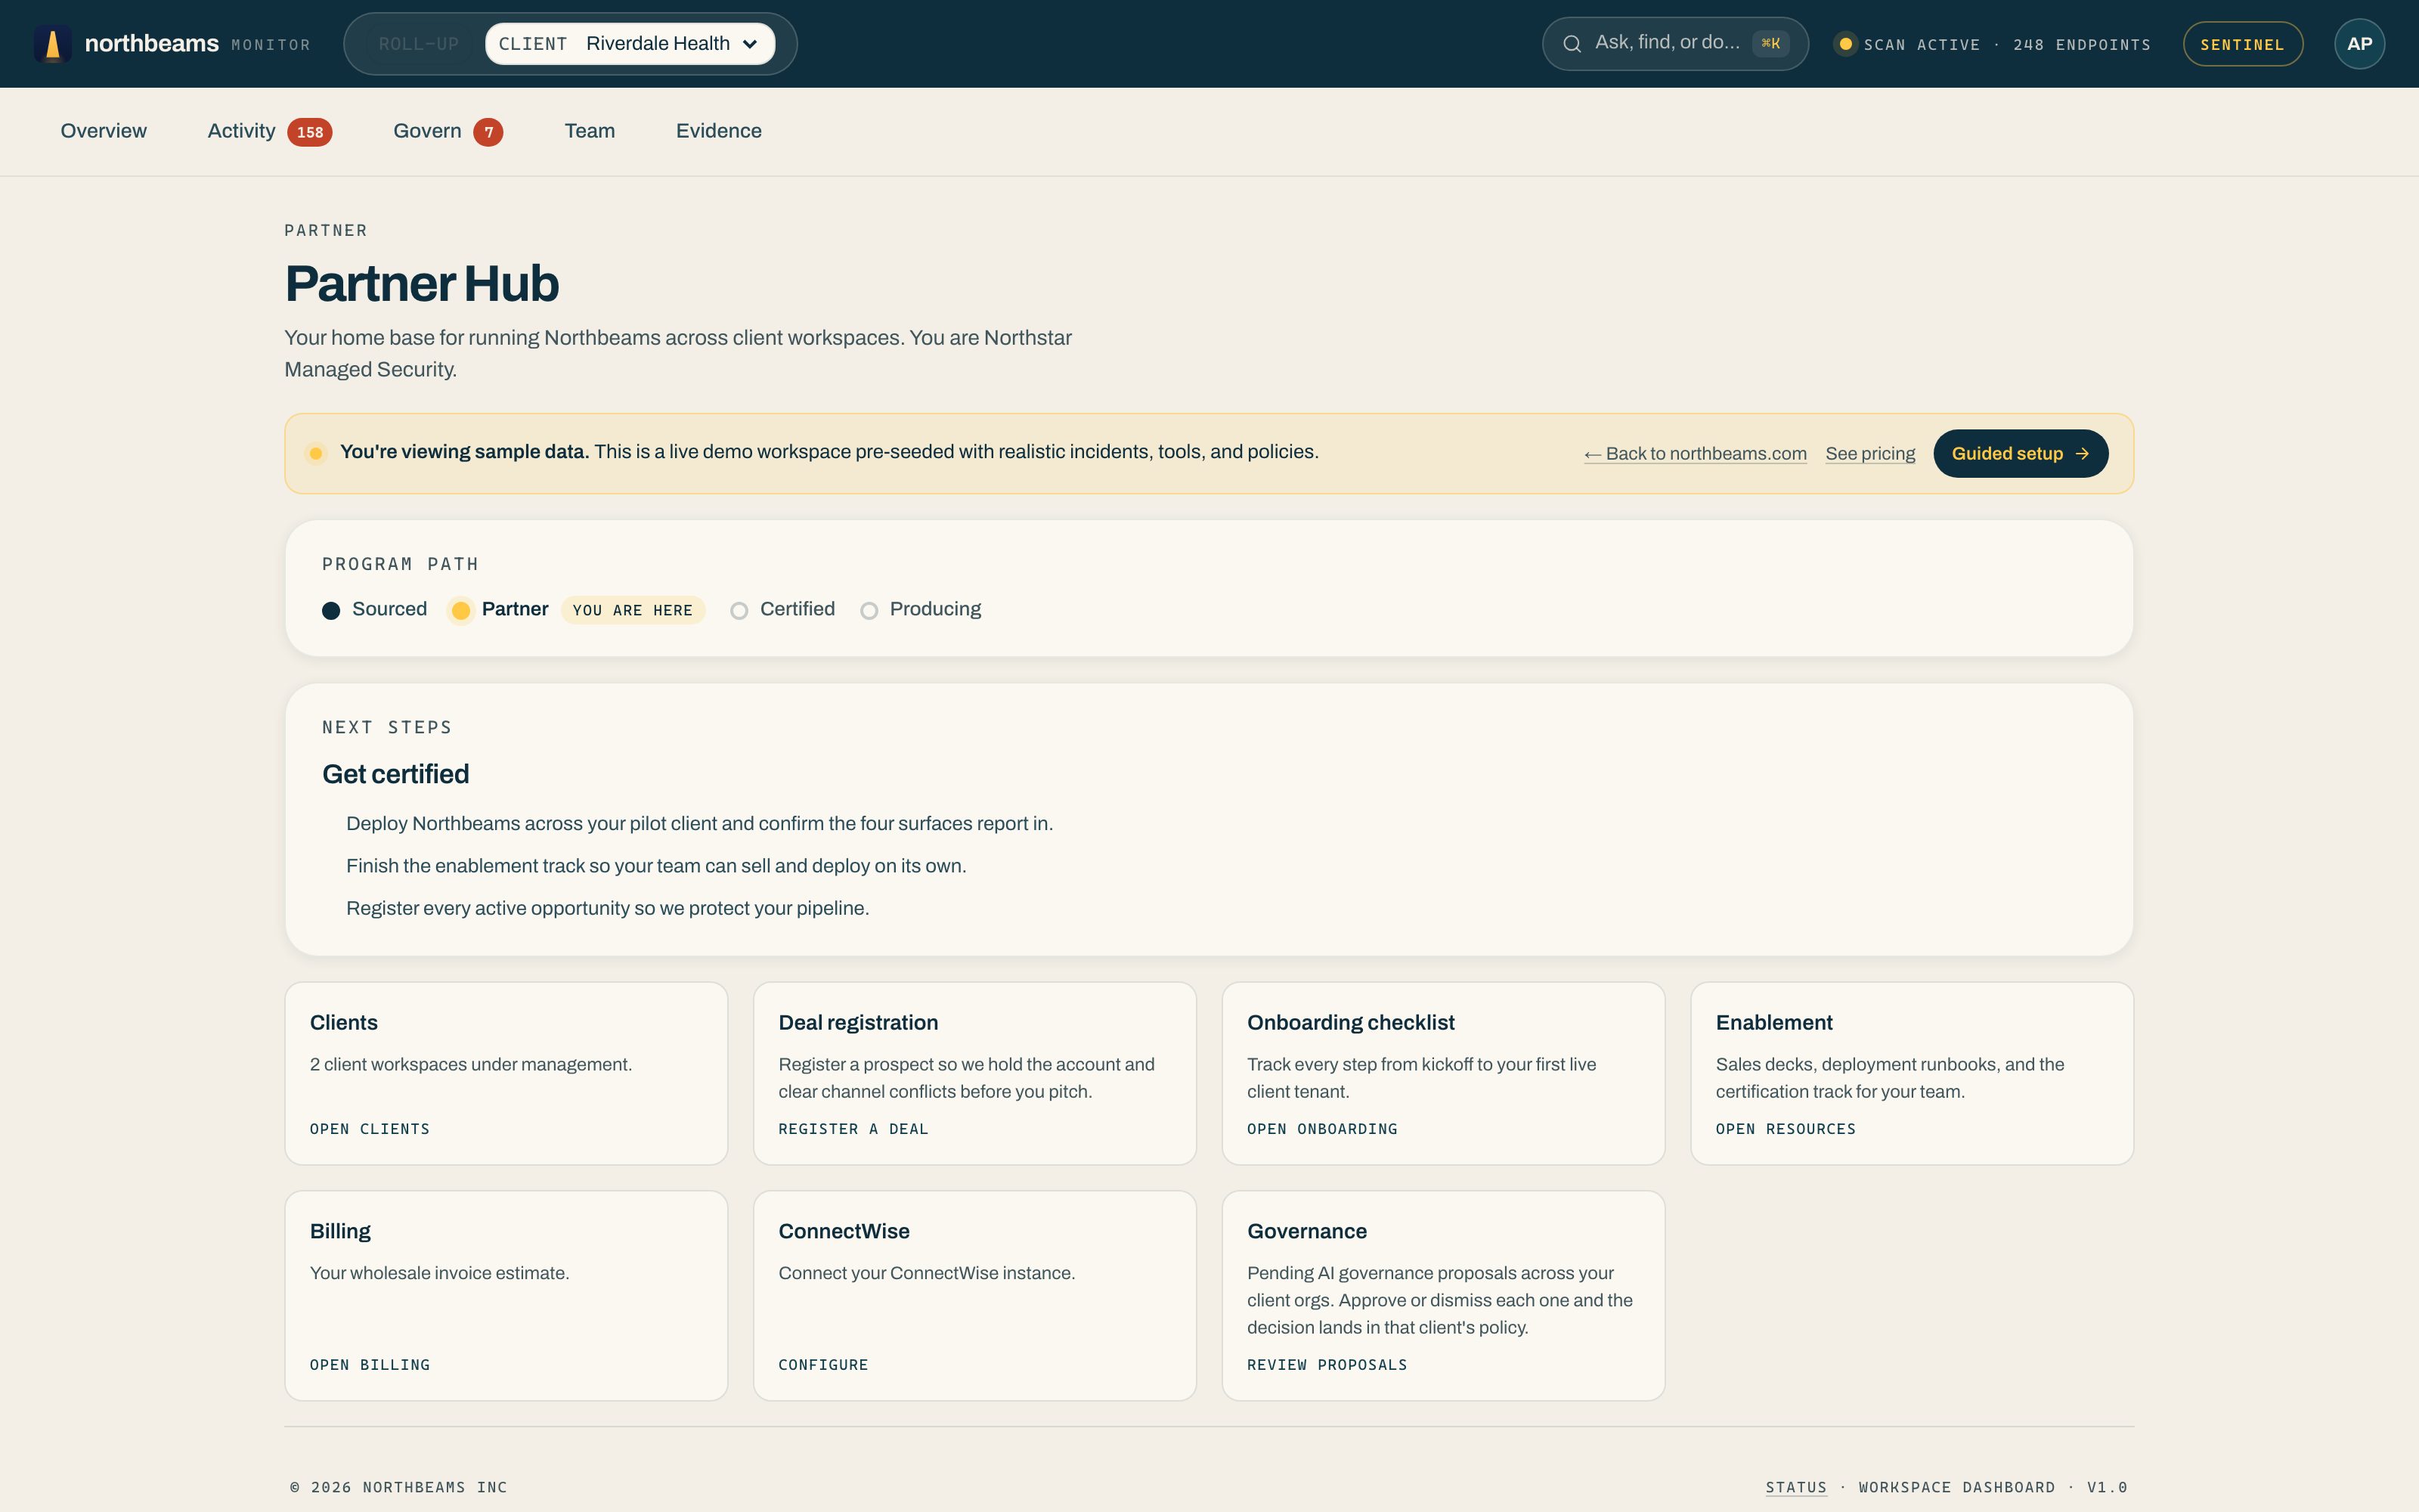Click the Deal registration card title

[x=859, y=1023]
